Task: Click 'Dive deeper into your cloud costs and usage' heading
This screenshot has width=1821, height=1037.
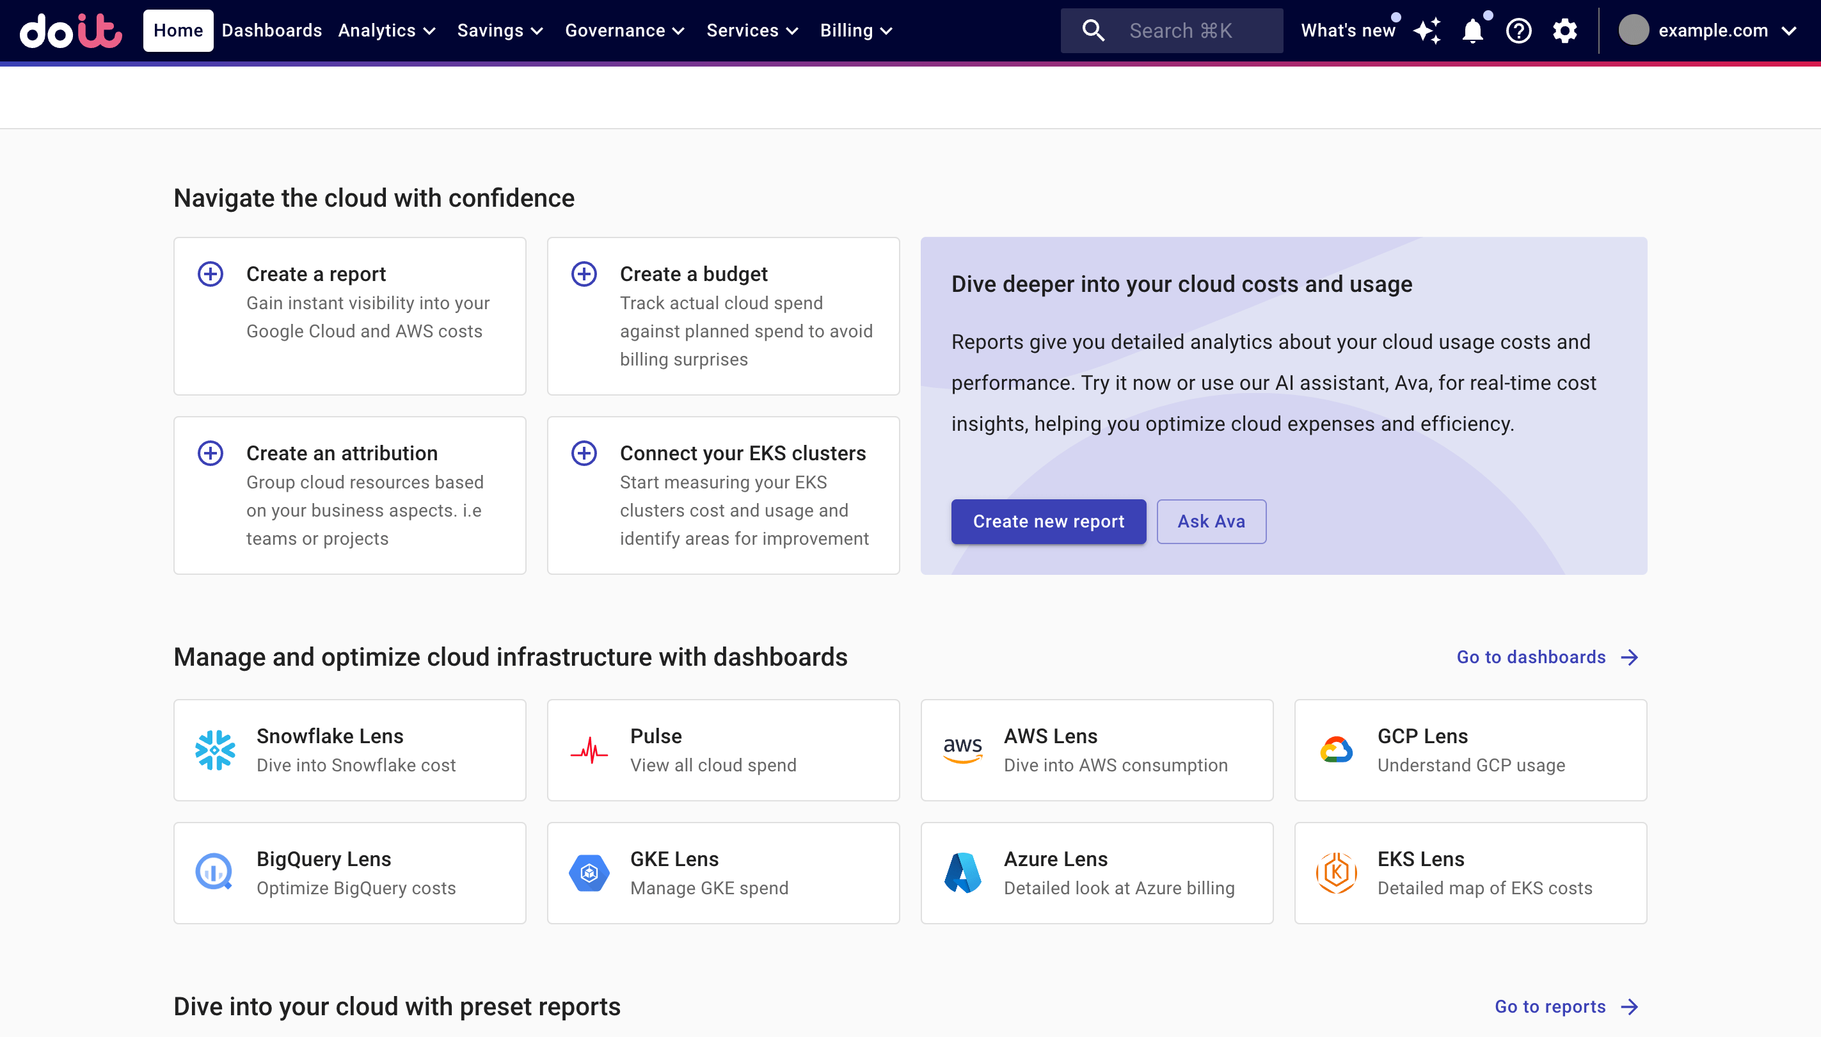Action: click(x=1182, y=284)
